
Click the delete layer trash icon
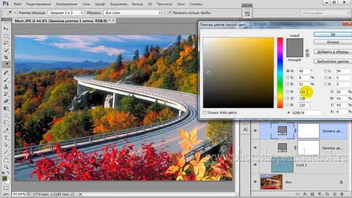(342, 194)
